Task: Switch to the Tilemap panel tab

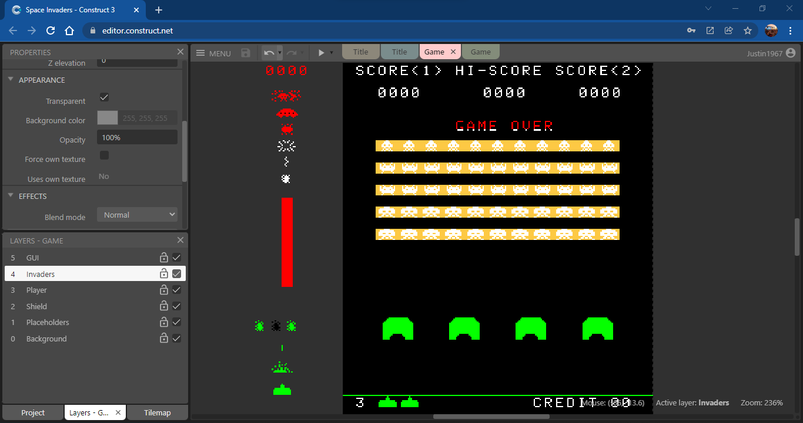Action: (158, 412)
